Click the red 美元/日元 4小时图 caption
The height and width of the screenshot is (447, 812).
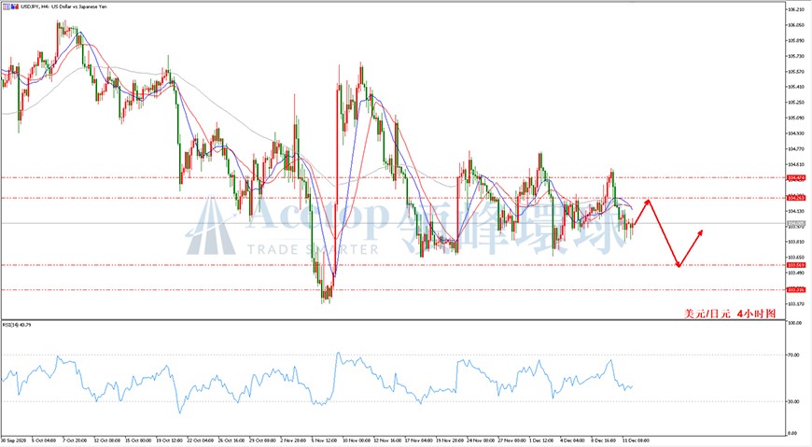(x=730, y=314)
